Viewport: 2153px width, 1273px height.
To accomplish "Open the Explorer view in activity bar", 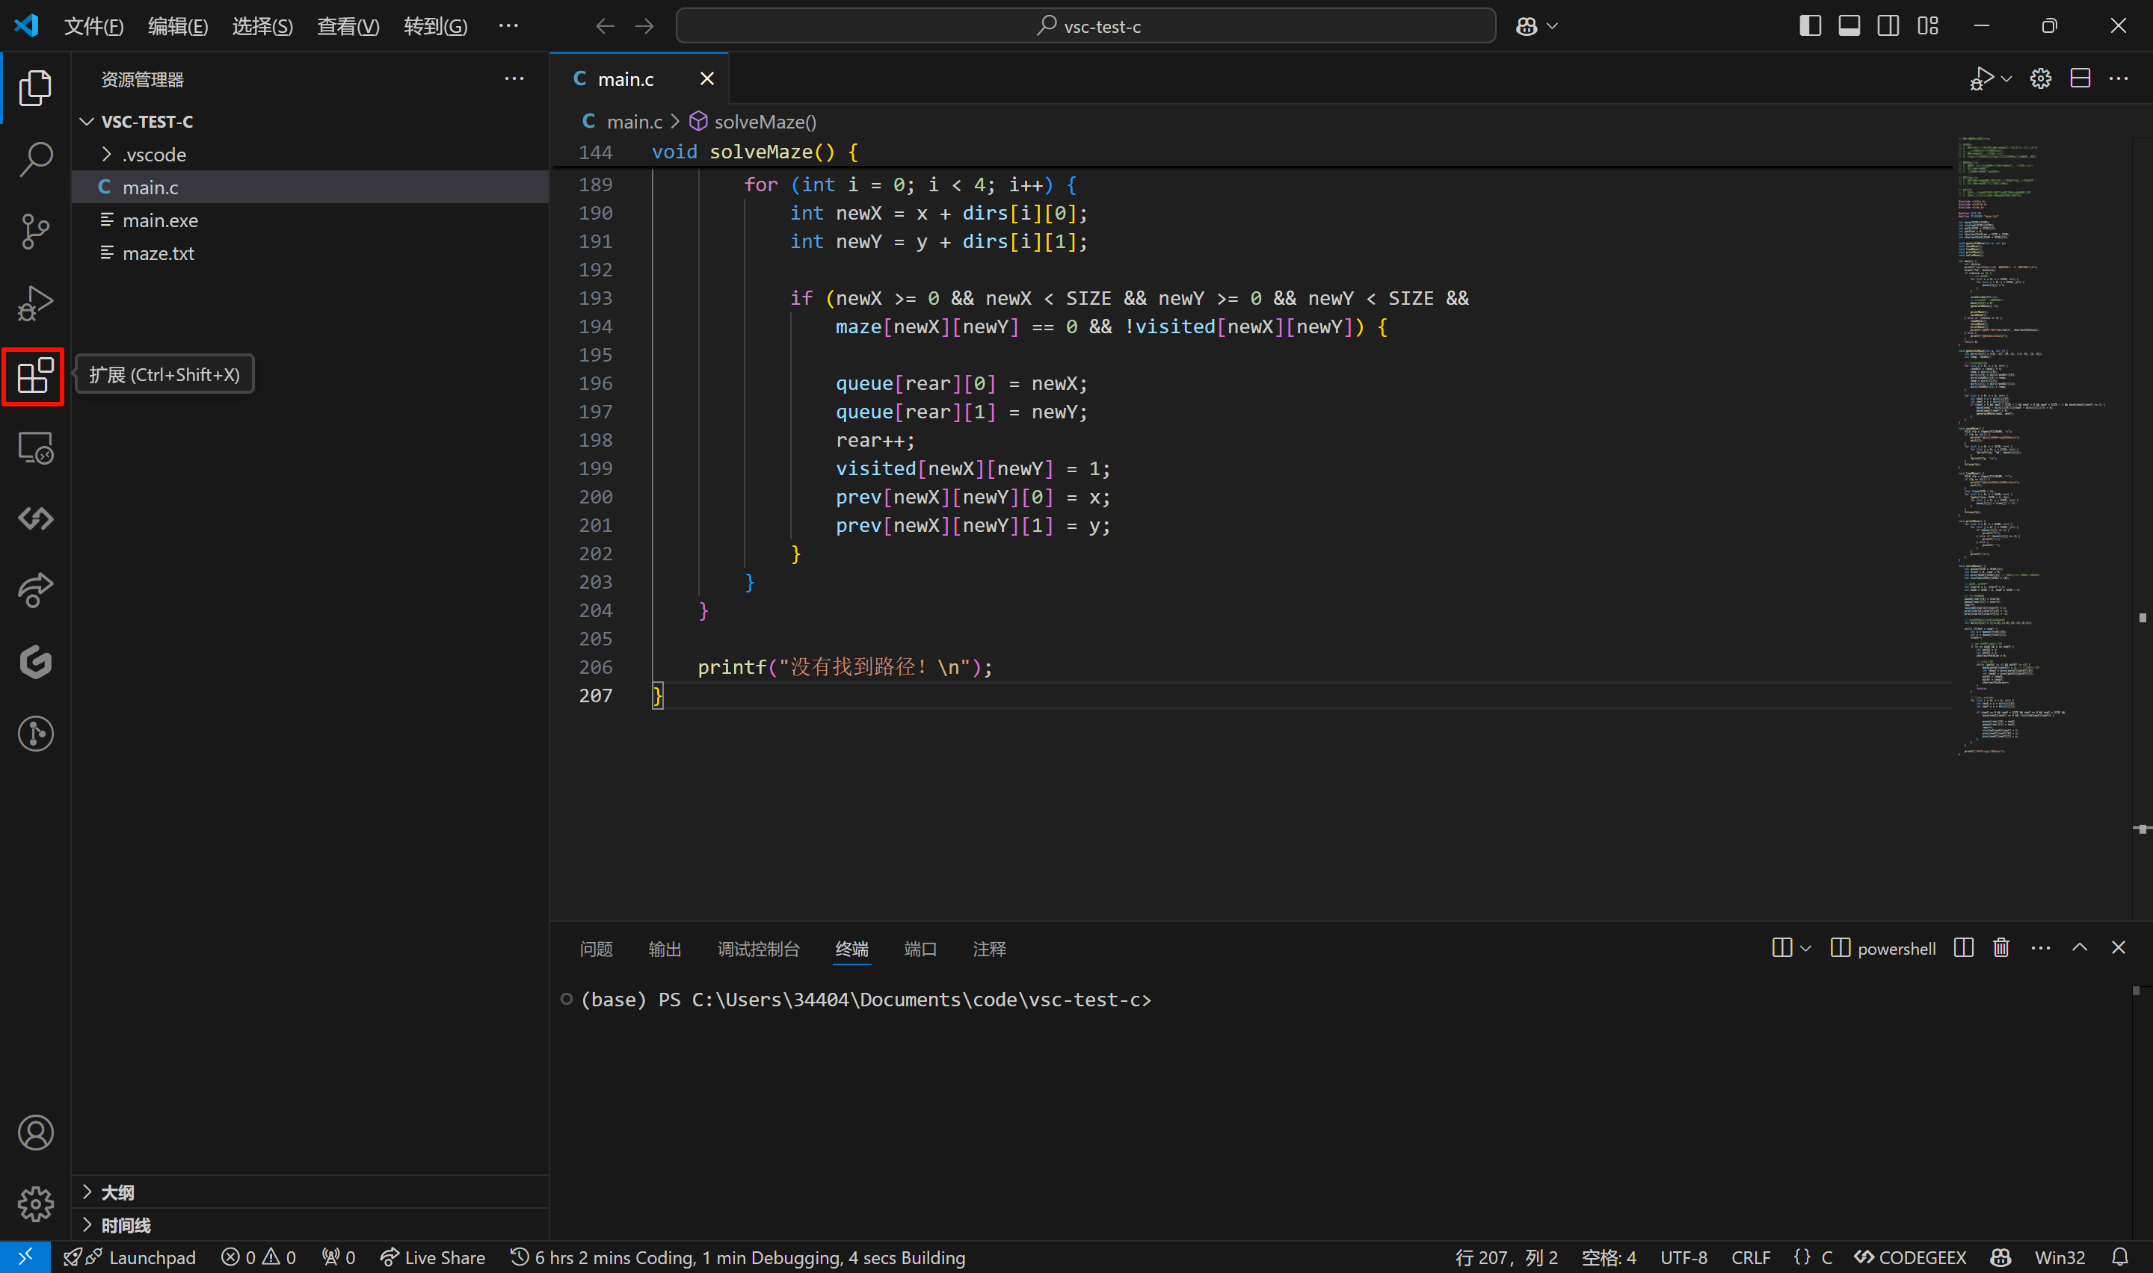I will click(35, 87).
